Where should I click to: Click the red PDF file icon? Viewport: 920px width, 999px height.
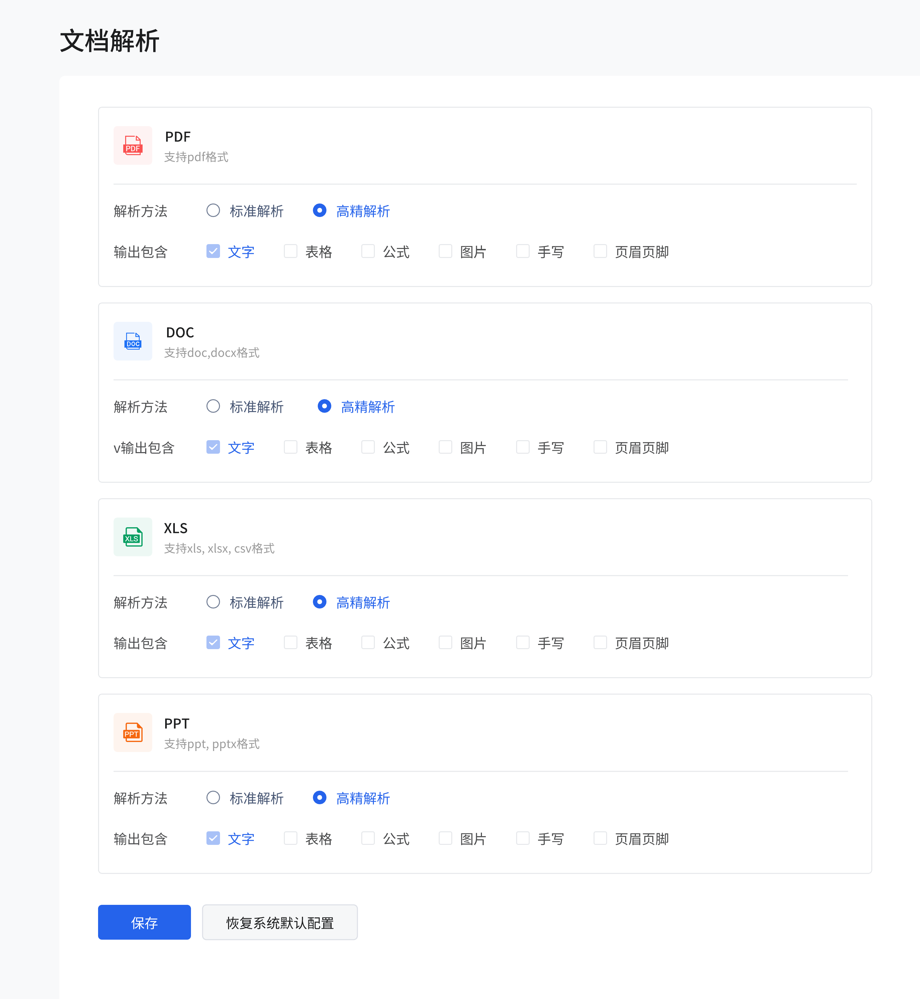(x=133, y=145)
